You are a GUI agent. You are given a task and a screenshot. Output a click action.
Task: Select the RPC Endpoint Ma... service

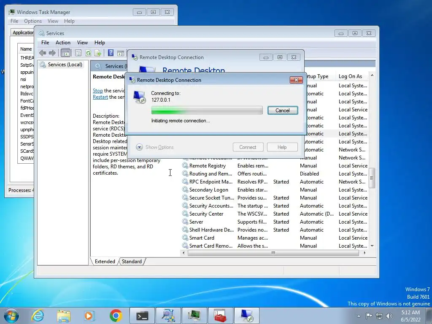[275, 181]
